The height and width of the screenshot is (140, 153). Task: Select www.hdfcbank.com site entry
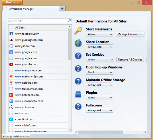38,95
